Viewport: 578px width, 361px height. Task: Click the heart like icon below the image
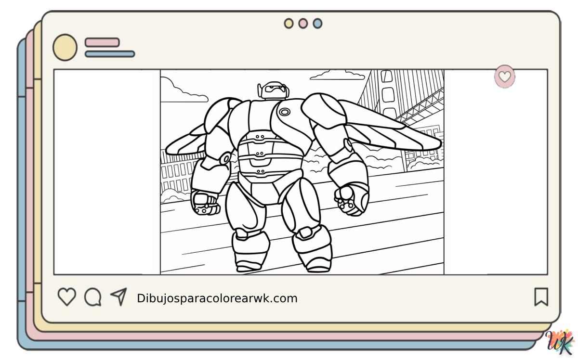point(66,297)
